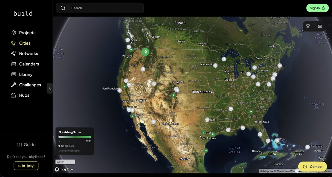The width and height of the screenshot is (332, 177).
Task: Click the mapbox logo on the map
Action: pos(64,169)
